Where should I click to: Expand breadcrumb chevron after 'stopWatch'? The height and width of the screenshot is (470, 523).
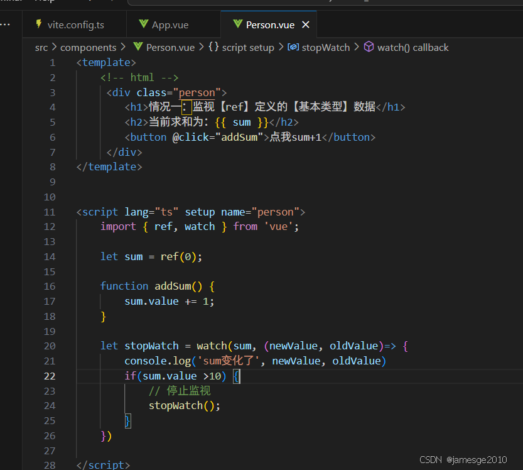pyautogui.click(x=357, y=46)
